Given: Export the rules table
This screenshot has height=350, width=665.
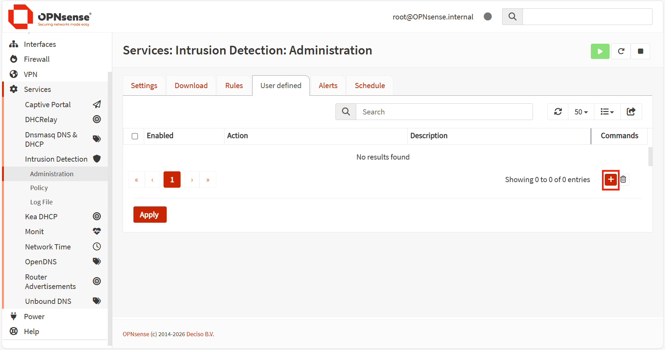Looking at the screenshot, I should pos(631,112).
